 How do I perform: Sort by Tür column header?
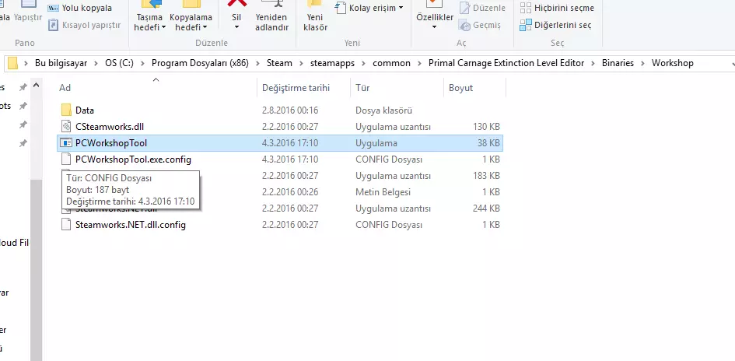397,88
